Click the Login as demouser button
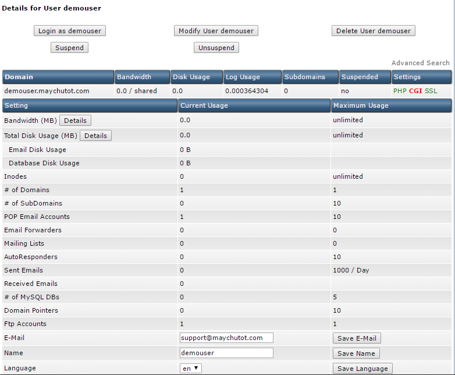Screen dimensions: 455x375 click(70, 31)
